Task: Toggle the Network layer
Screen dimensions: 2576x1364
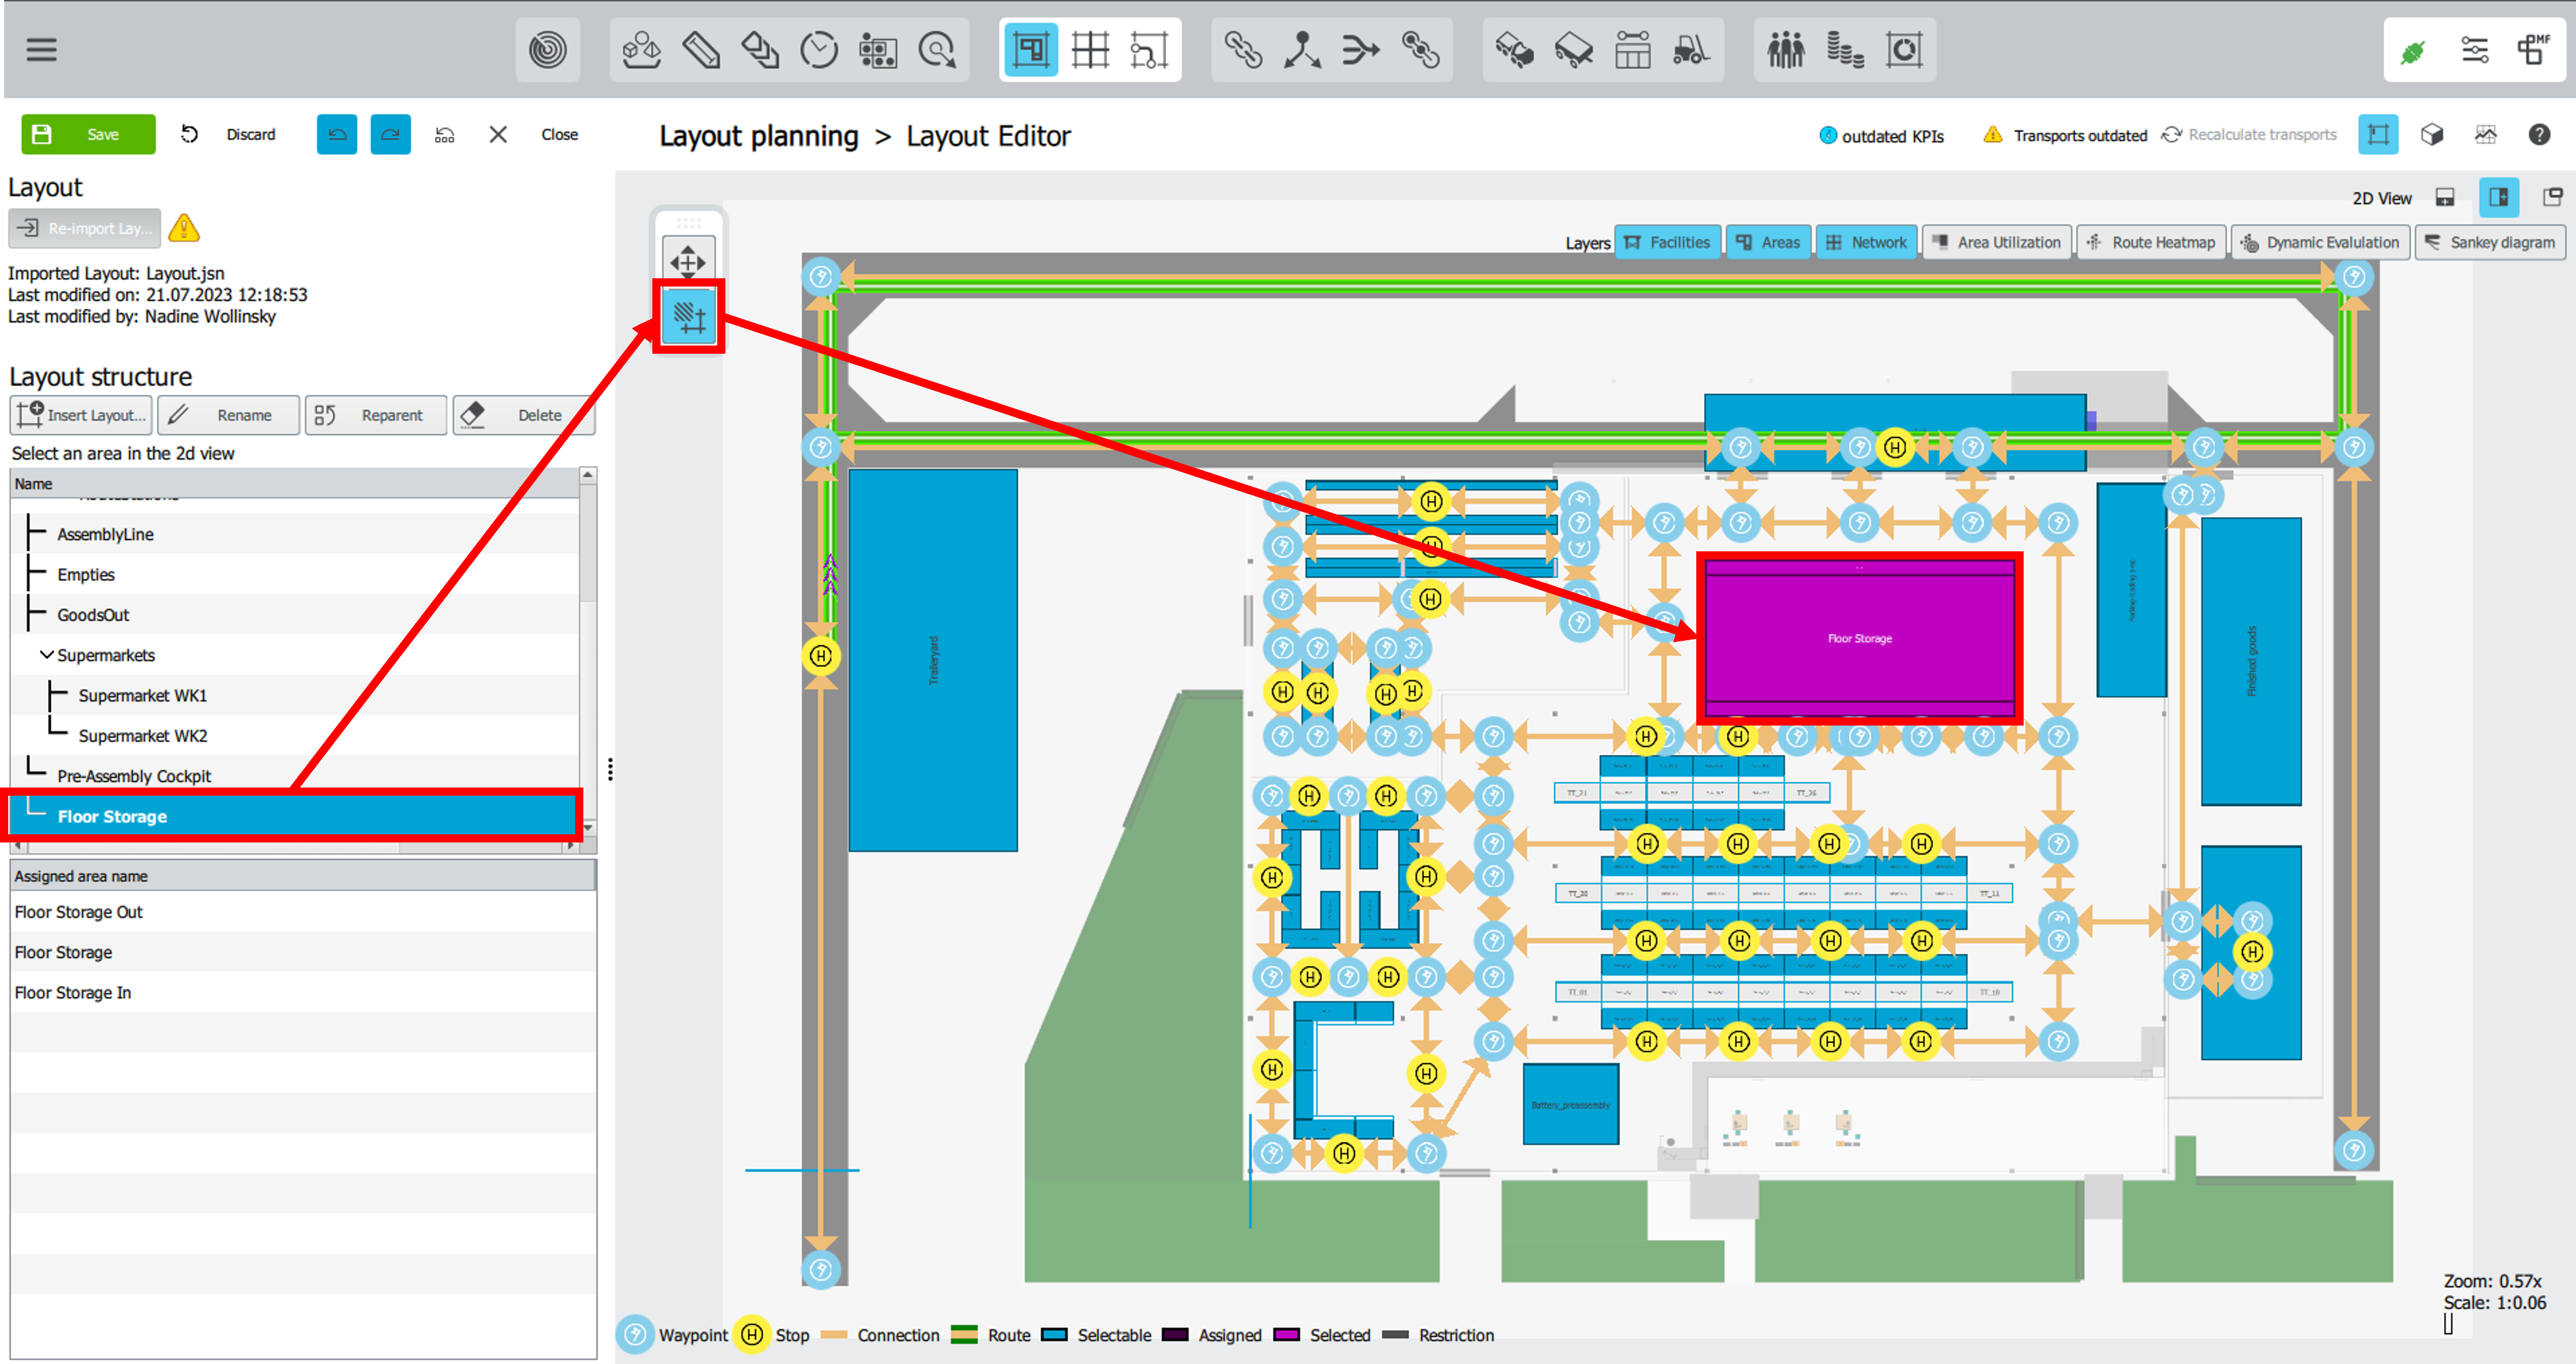Action: tap(1866, 242)
